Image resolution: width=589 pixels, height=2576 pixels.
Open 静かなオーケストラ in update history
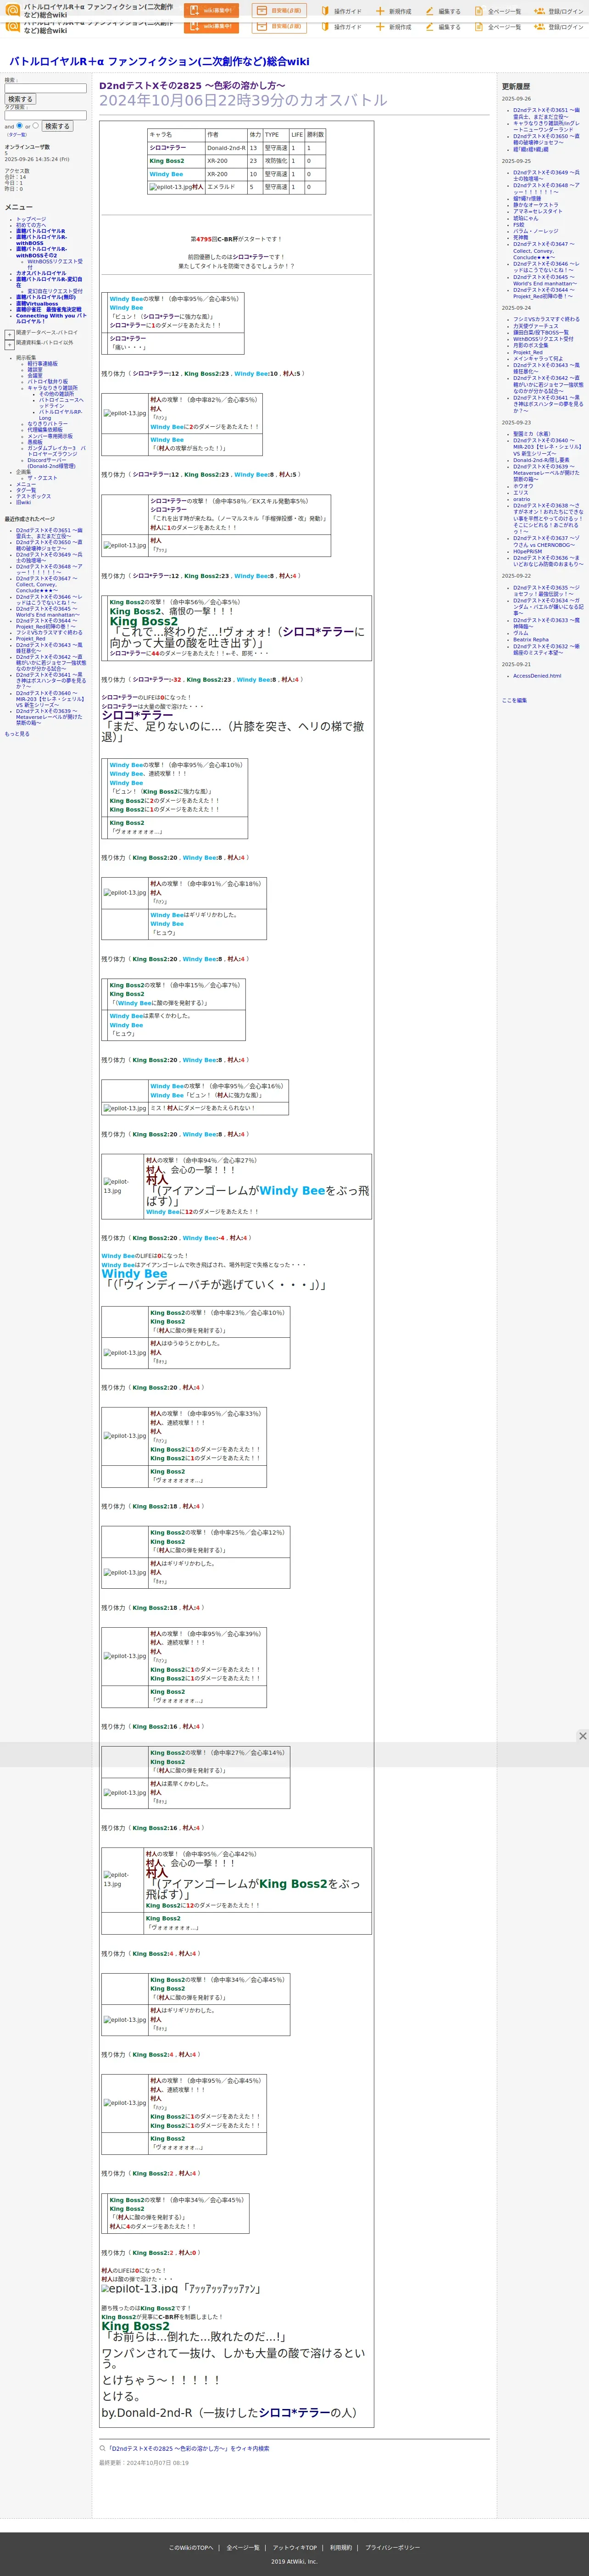pos(536,205)
